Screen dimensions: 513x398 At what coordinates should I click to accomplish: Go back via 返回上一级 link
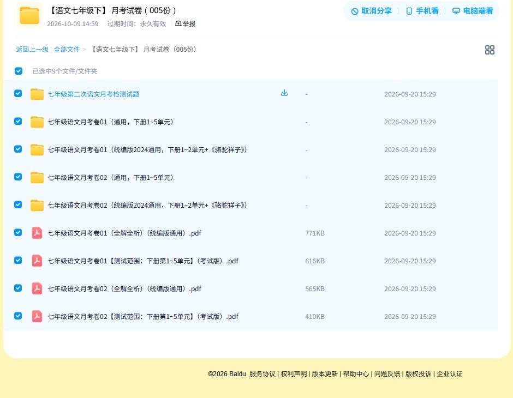click(x=32, y=50)
